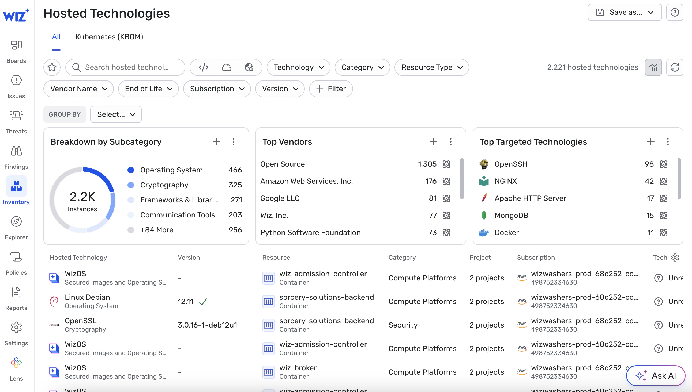Viewport: 692px width, 392px height.
Task: Click the refresh icon
Action: 675,67
